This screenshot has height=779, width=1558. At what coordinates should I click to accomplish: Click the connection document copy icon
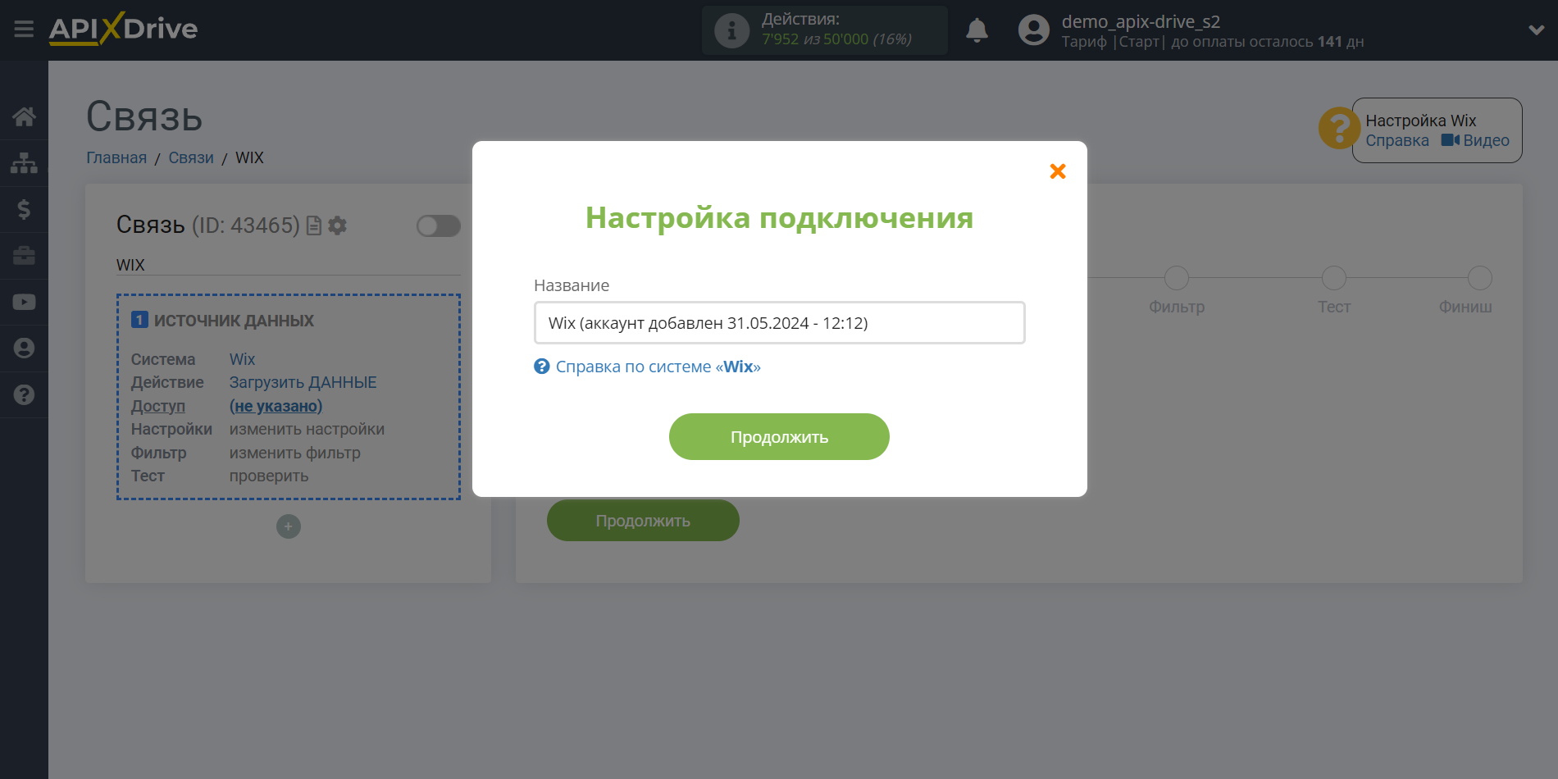tap(313, 225)
